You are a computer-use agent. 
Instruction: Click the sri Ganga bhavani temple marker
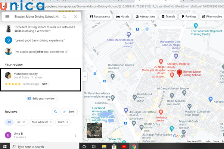[x=184, y=93]
